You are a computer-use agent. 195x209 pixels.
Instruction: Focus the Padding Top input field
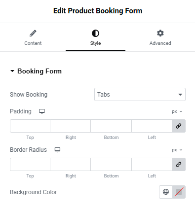pyautogui.click(x=30, y=126)
